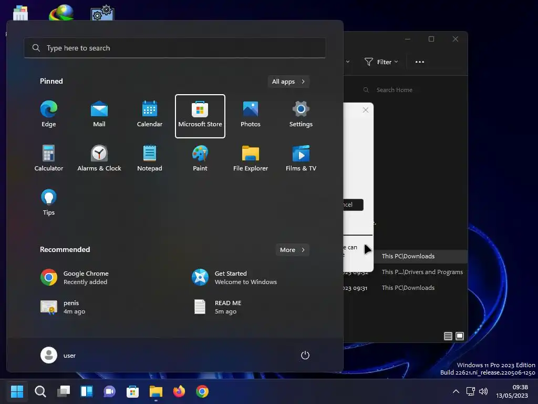Open clock and date flyout
This screenshot has height=404, width=538.
point(512,391)
